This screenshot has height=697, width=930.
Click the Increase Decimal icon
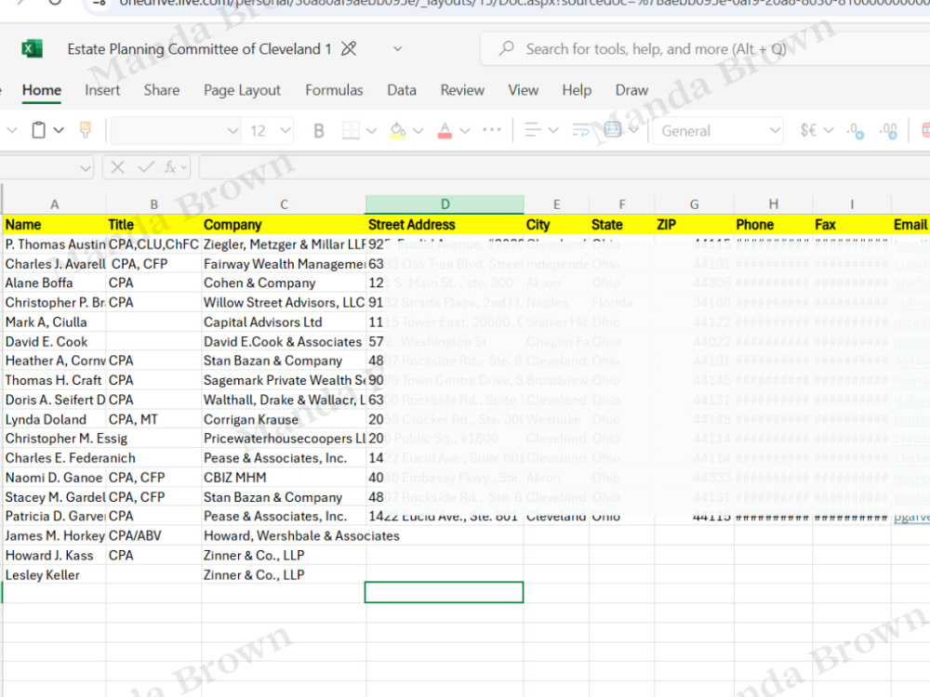point(855,130)
